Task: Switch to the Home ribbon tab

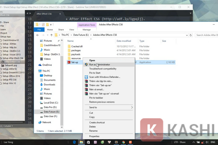Action: point(50,30)
